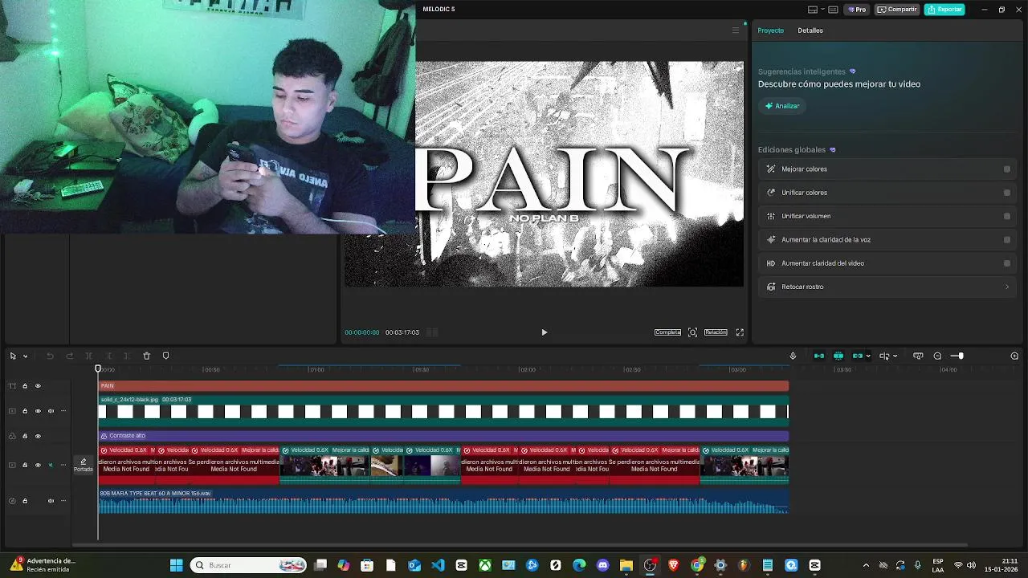The width and height of the screenshot is (1028, 578).
Task: Toggle clip linkage in the timeline
Action: [857, 356]
